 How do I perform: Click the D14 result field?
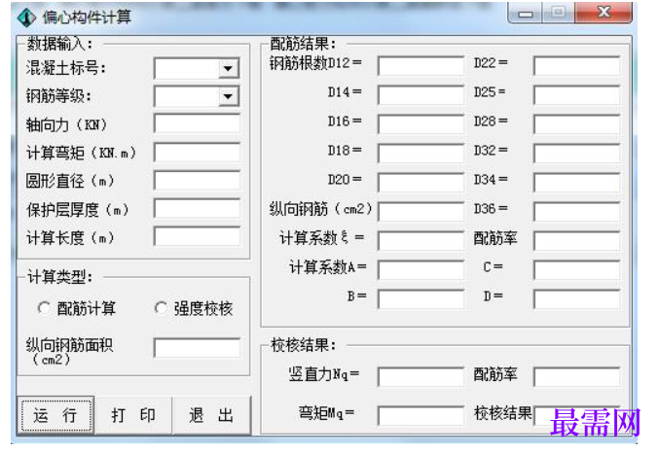(x=421, y=95)
